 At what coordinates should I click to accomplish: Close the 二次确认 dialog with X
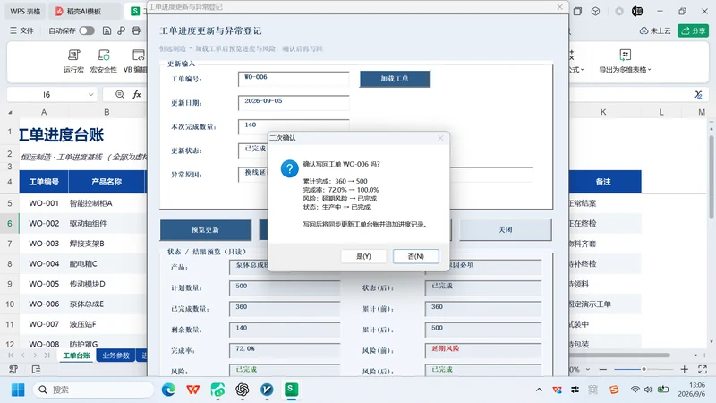pos(440,138)
